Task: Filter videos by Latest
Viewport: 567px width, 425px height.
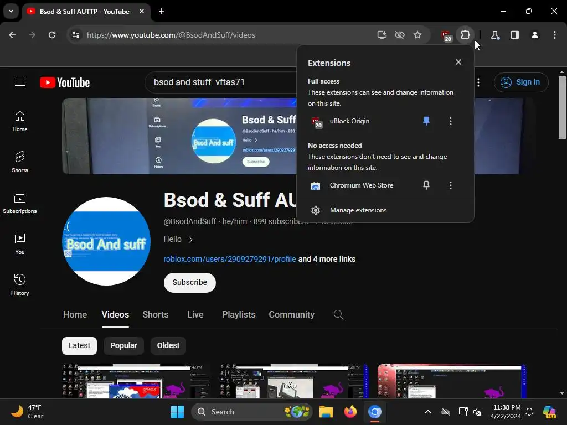Action: click(79, 346)
